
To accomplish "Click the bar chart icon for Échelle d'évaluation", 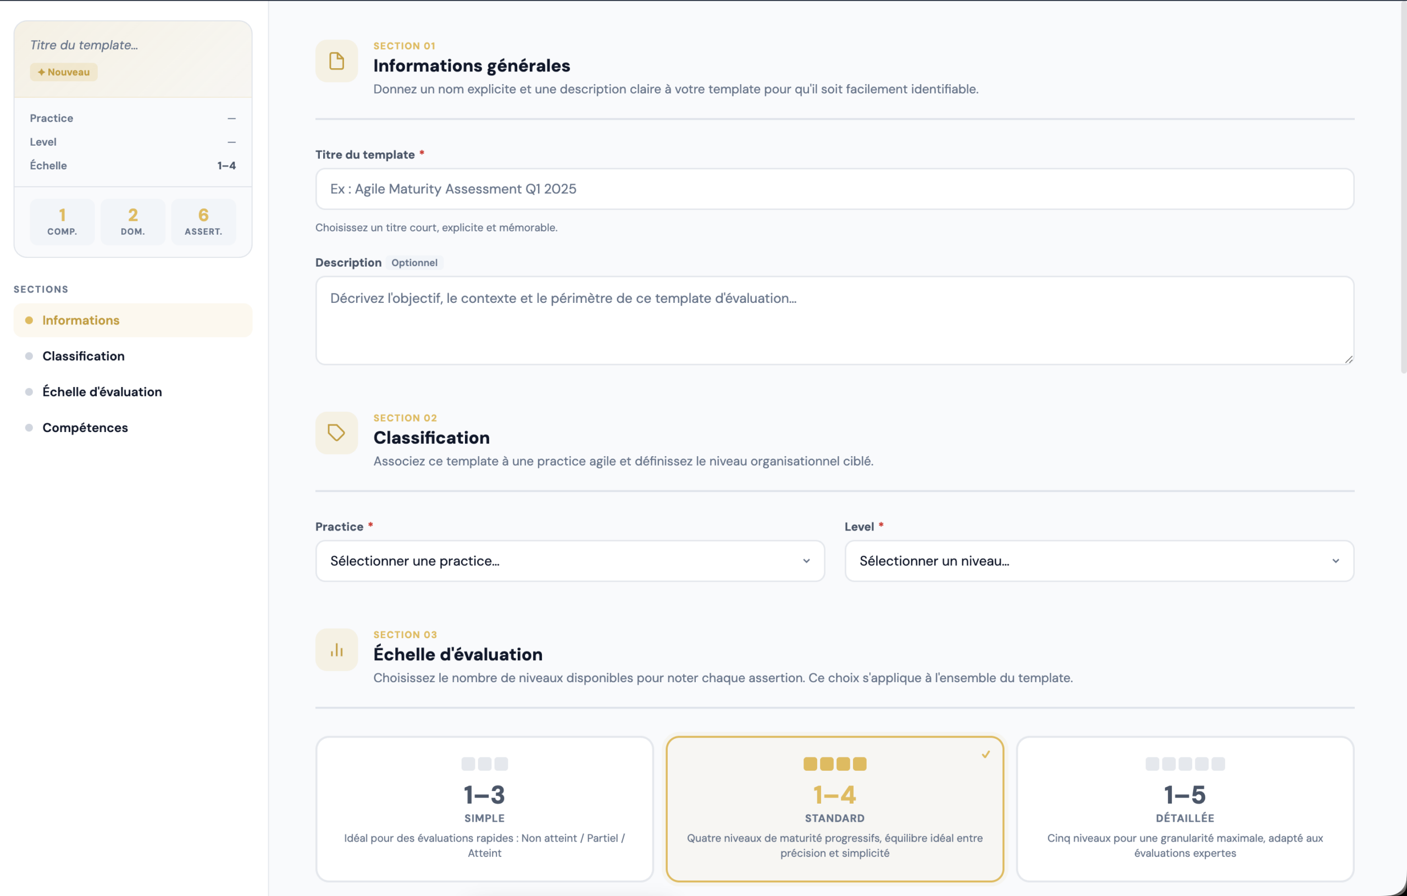I will (336, 649).
